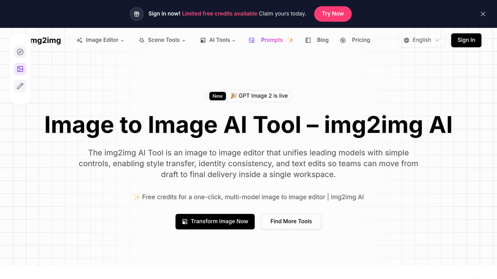This screenshot has width=497, height=279.
Task: Click the 'Image to Image AI Tool' heading
Action: 248,125
